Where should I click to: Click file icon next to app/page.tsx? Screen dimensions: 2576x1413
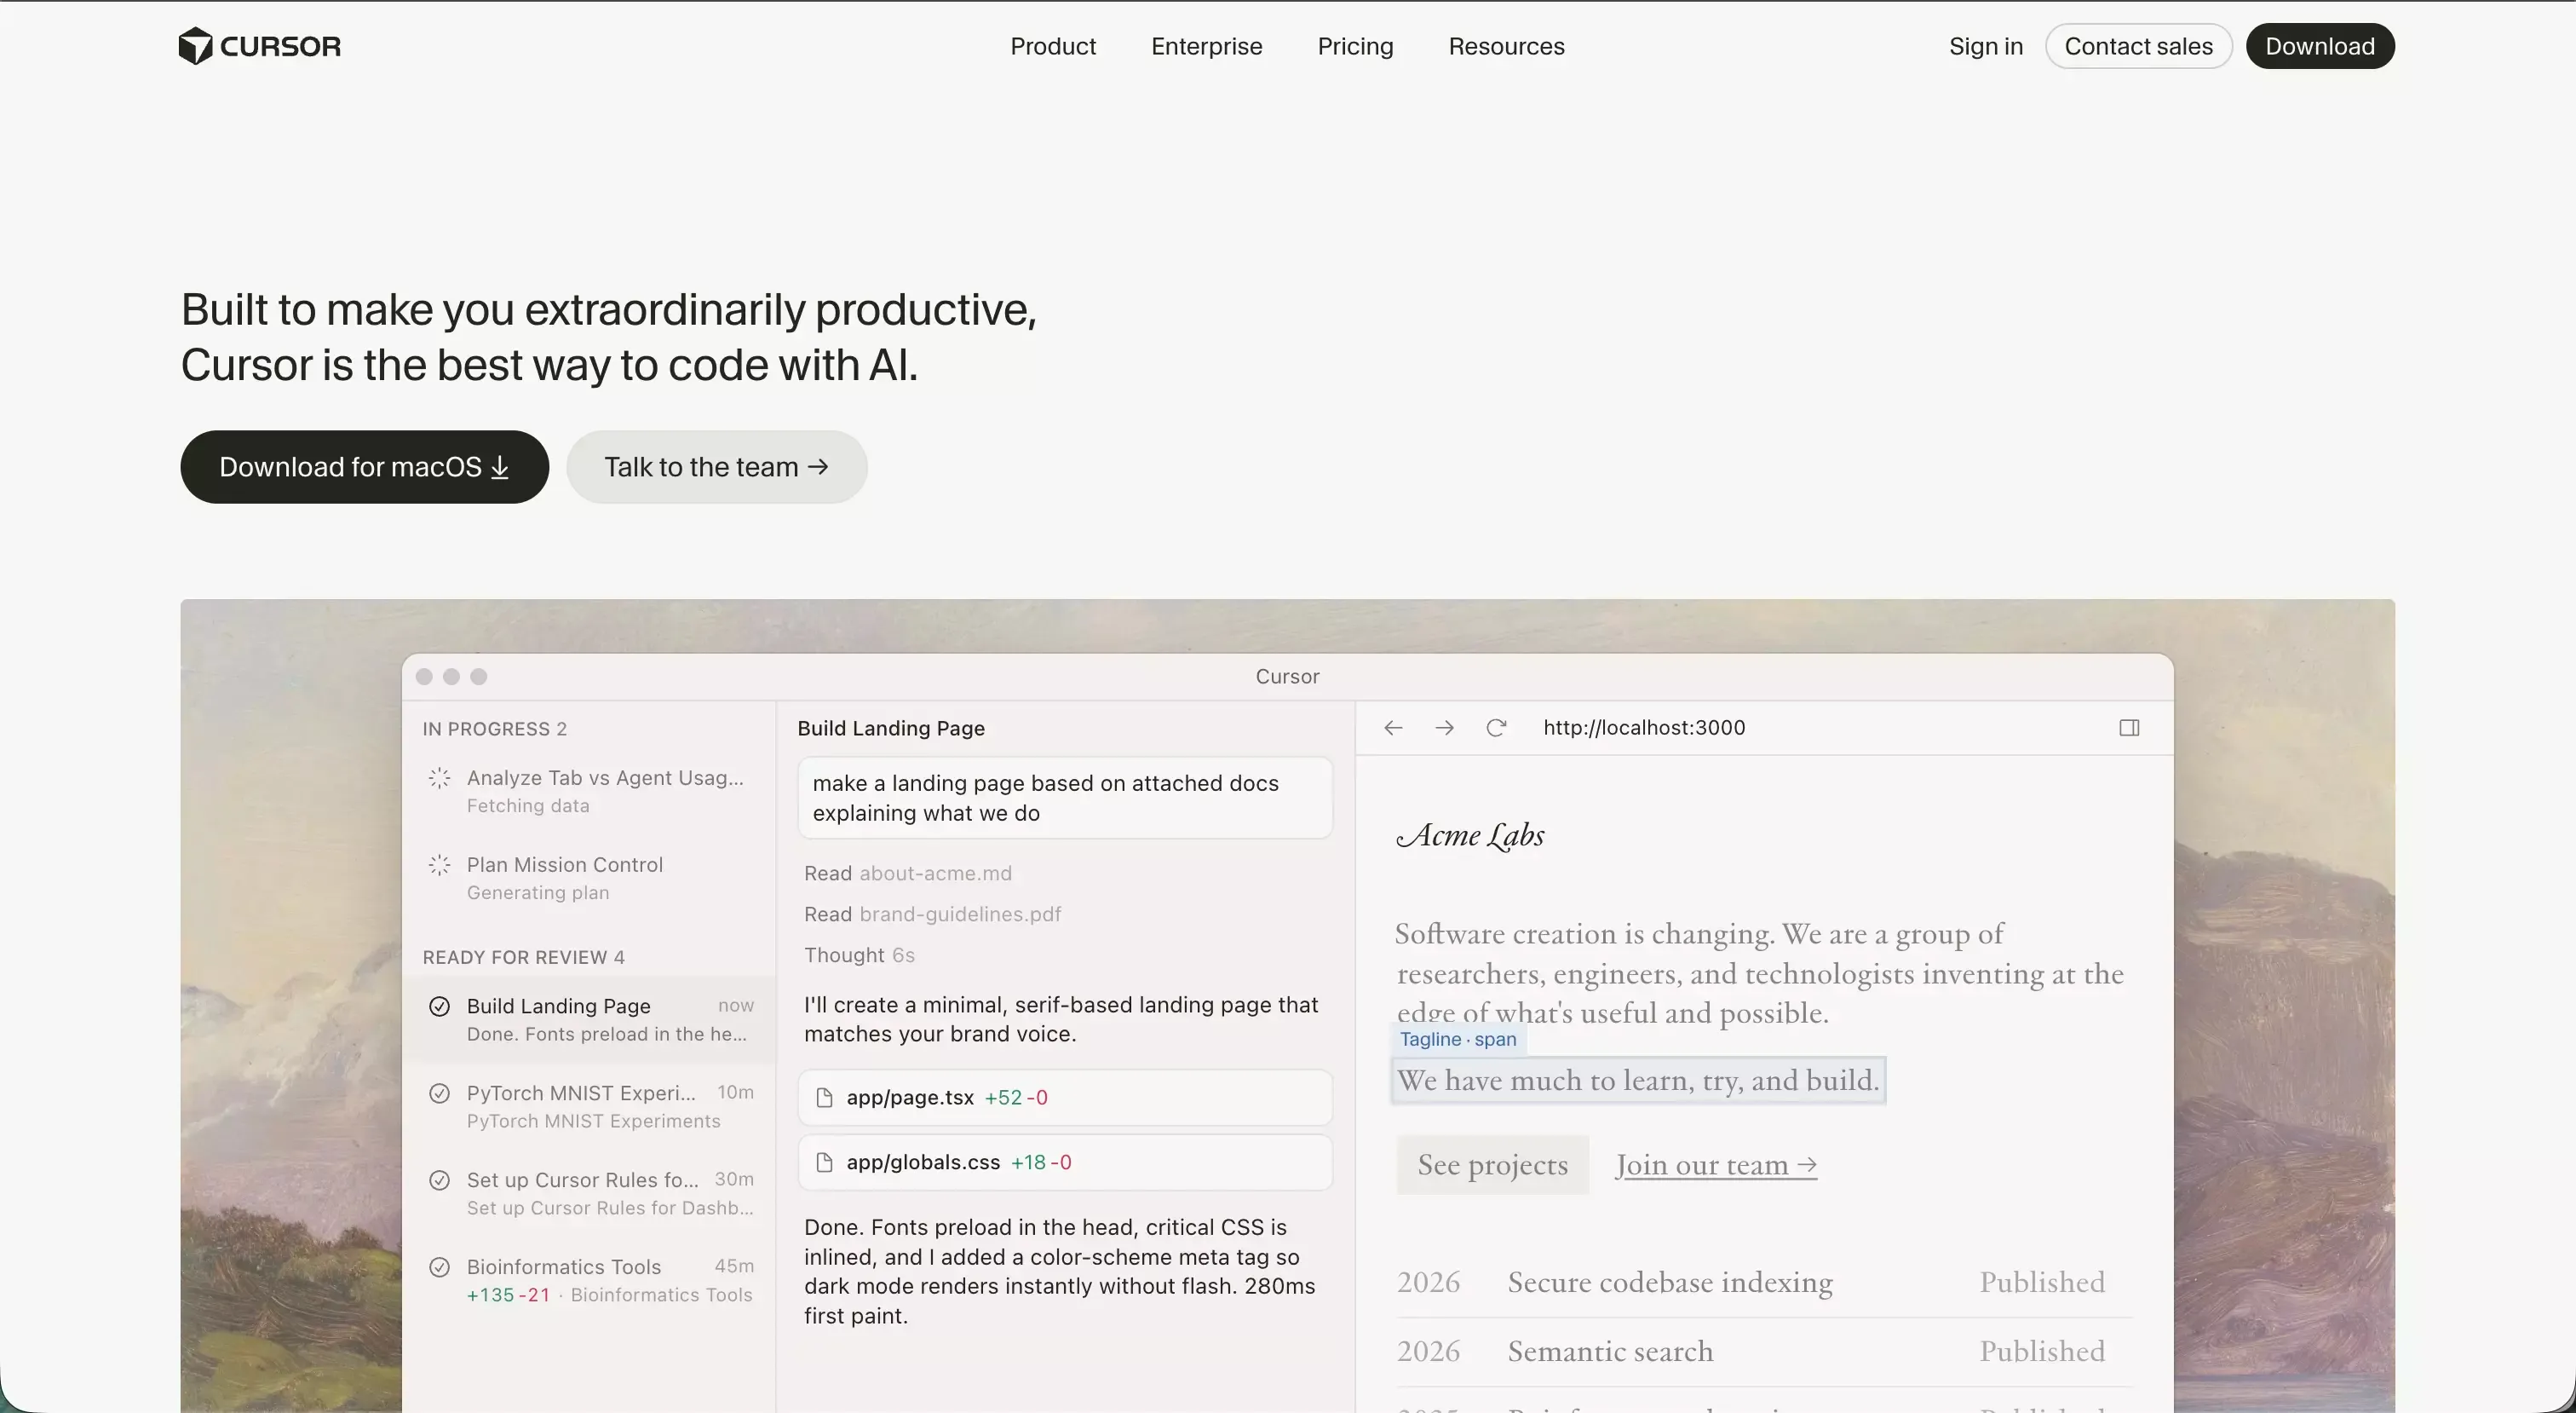[x=824, y=1098]
